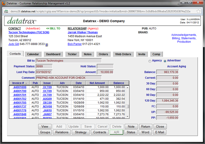
Task: Open the Jarrak Walker Thomas link
Action: click(83, 32)
